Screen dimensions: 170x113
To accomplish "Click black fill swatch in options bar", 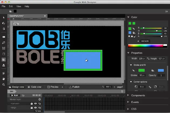I will (x=15, y=11).
